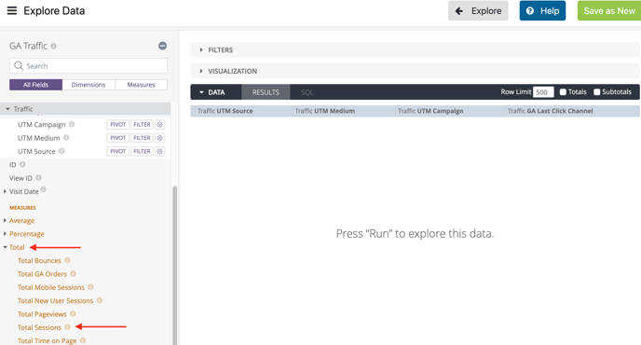Pivot the UTM Campaign field
Screen dimensions: 641x345
pyautogui.click(x=118, y=124)
